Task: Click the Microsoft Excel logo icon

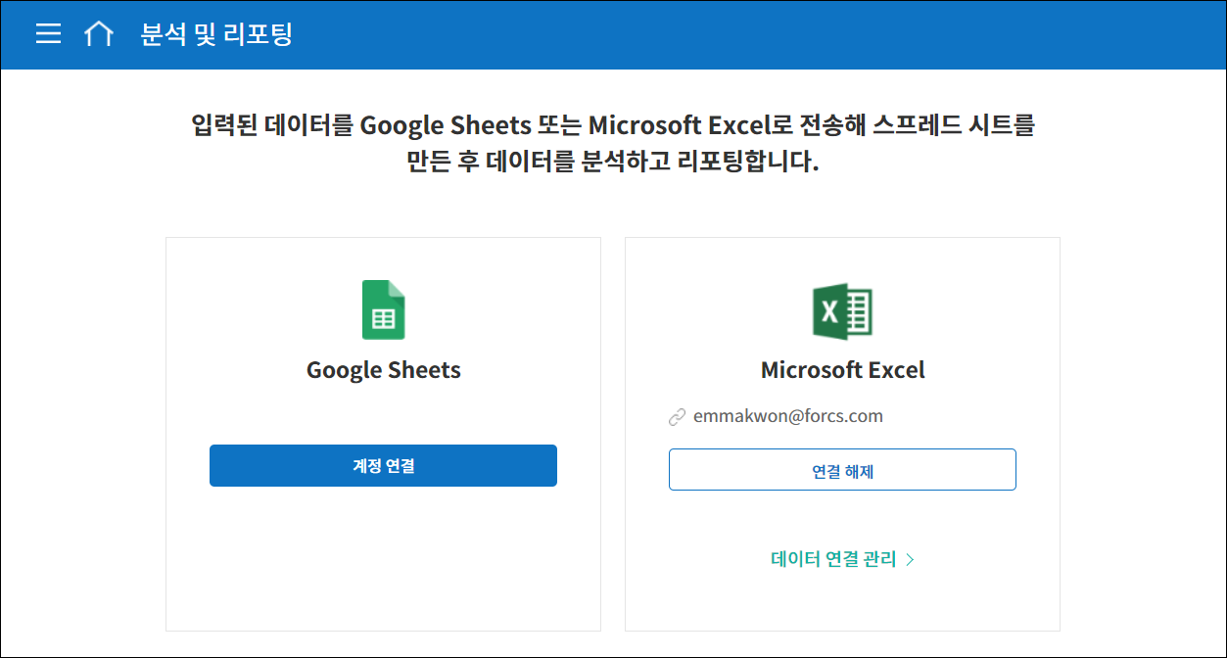Action: tap(842, 312)
